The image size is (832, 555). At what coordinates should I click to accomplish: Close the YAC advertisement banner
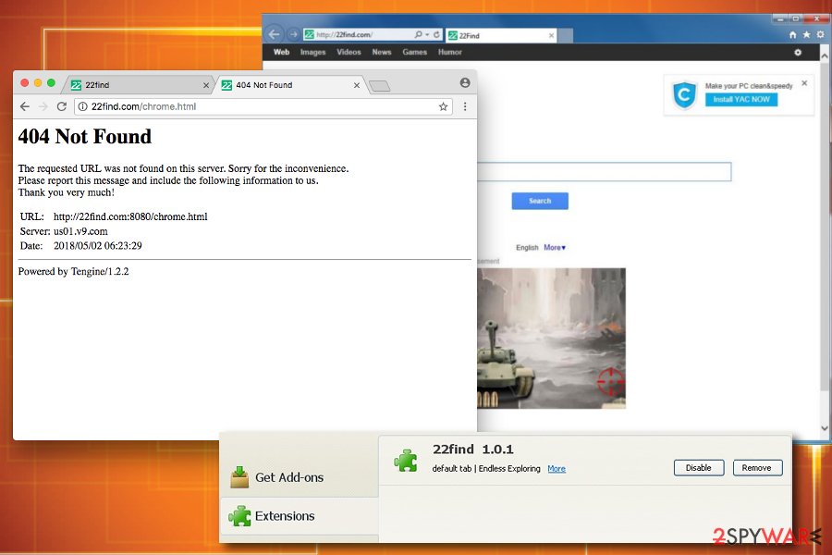tap(804, 83)
